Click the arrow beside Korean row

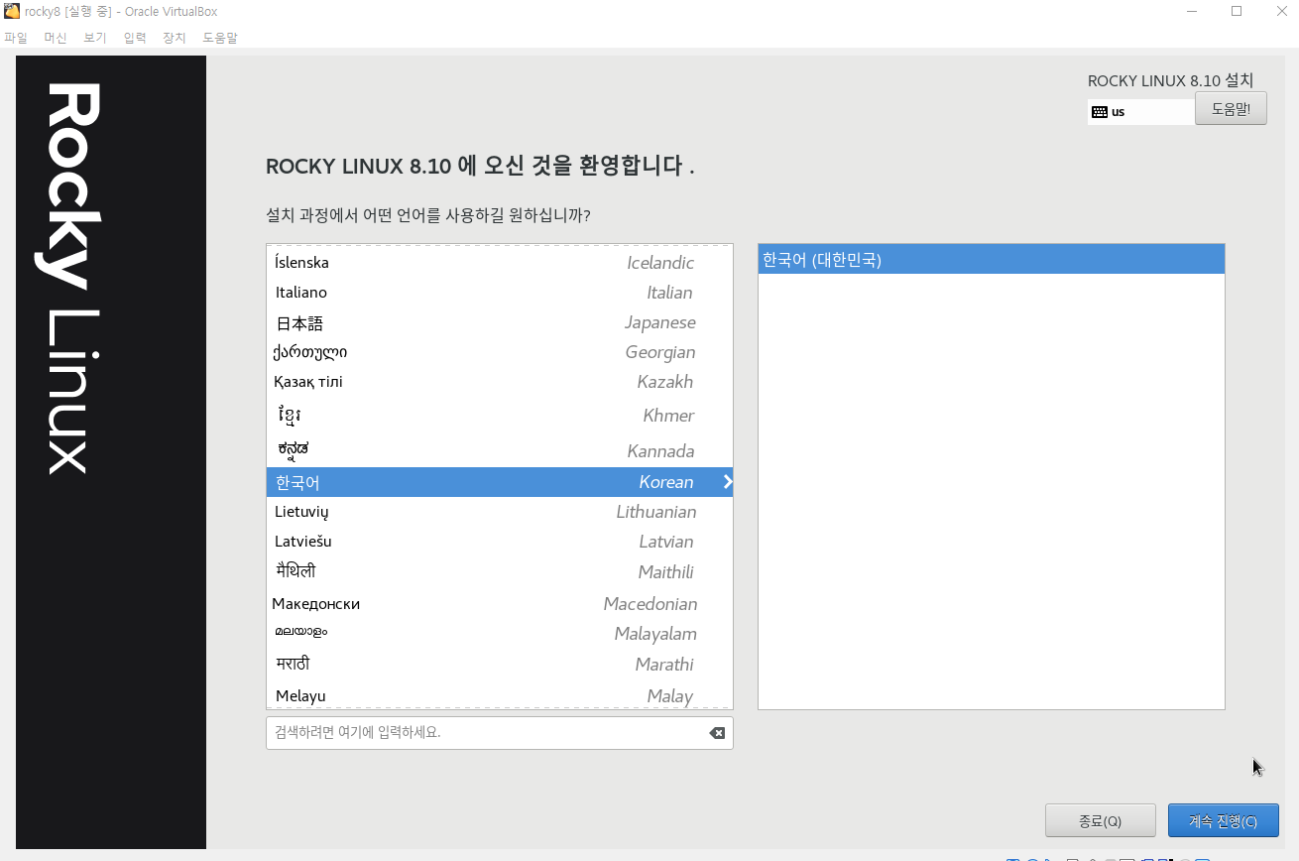(x=728, y=482)
